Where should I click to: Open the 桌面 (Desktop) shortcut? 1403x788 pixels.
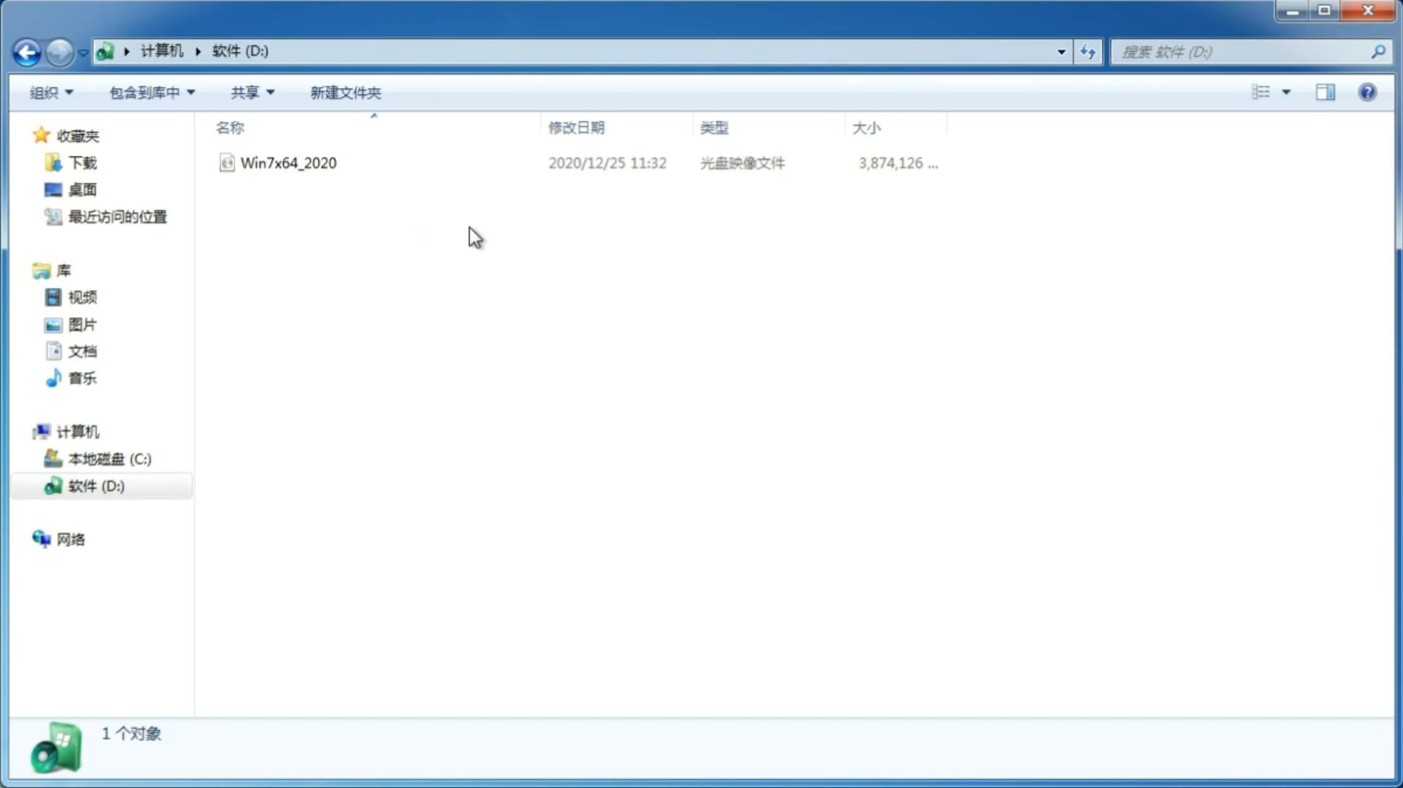[80, 189]
